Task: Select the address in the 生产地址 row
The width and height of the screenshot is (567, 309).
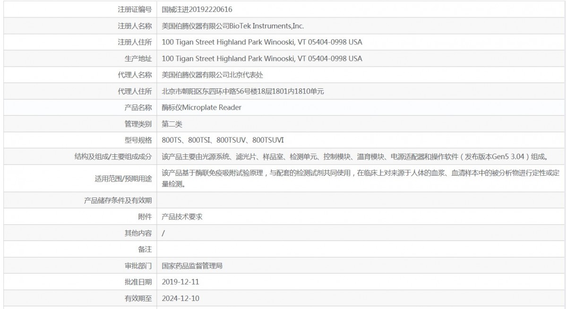Action: [x=262, y=59]
